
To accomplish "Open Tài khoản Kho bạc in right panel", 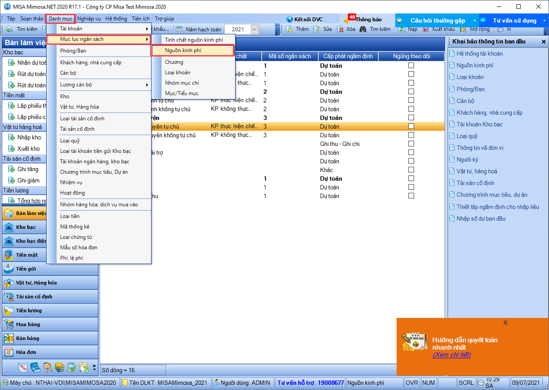I will point(480,124).
